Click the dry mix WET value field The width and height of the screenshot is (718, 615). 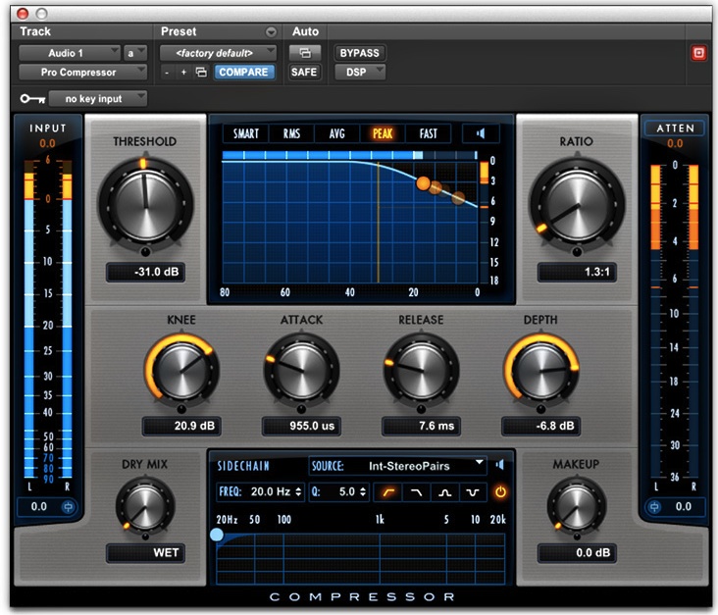tap(145, 553)
